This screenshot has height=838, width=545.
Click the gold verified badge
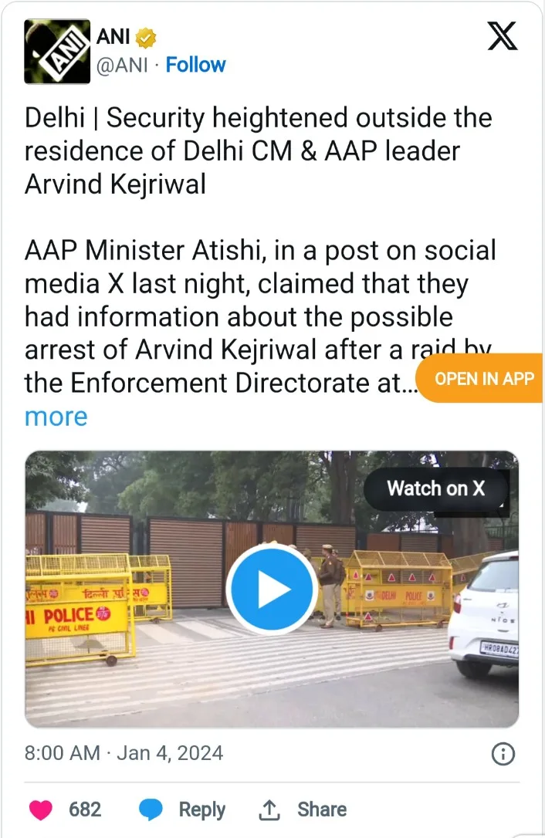click(x=145, y=37)
